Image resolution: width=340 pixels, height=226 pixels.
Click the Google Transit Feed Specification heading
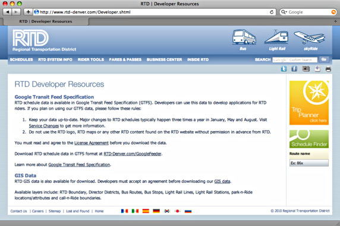click(x=54, y=97)
